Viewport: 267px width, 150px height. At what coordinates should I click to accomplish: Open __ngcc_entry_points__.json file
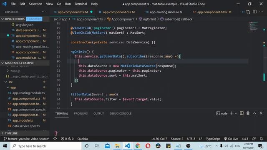(25, 76)
